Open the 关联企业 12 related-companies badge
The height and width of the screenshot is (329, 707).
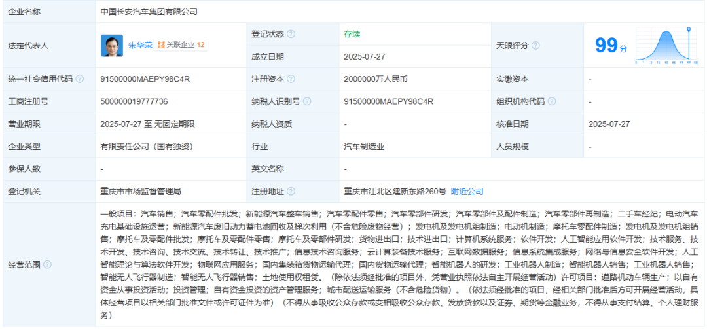click(181, 45)
